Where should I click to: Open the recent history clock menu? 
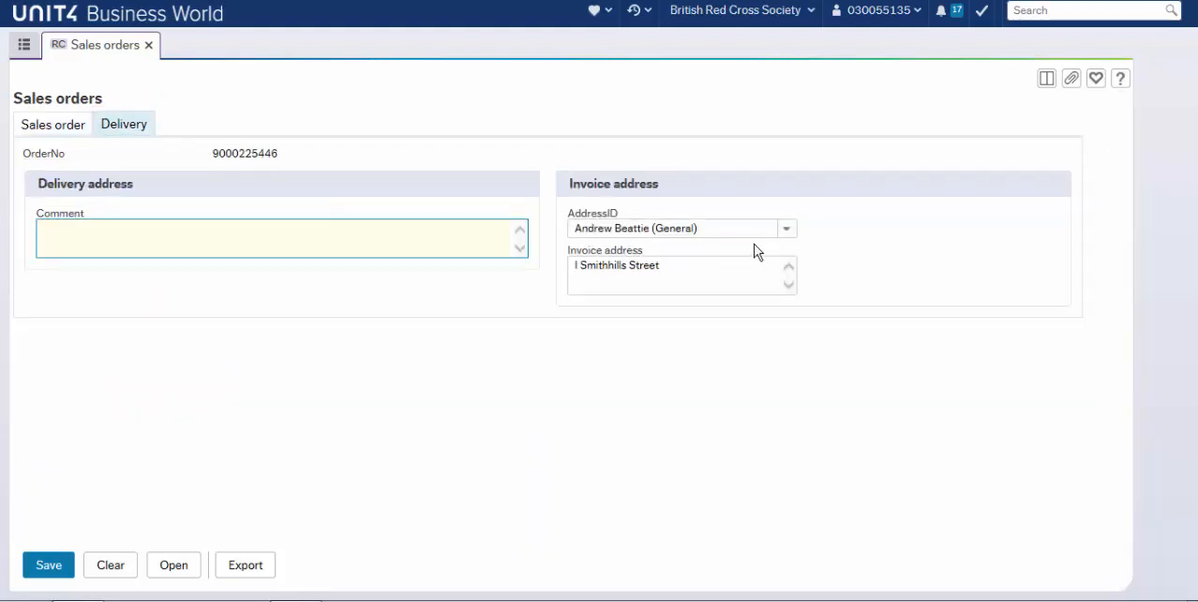click(639, 10)
